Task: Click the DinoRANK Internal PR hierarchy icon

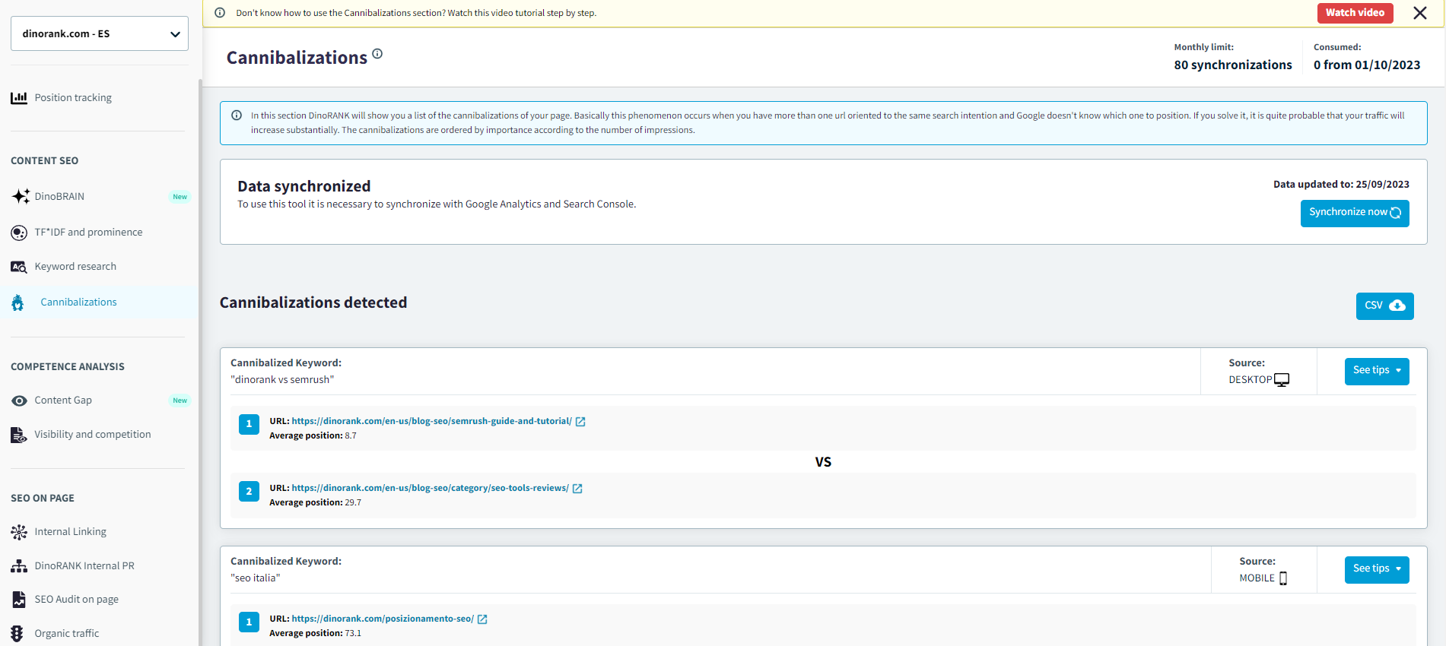Action: (19, 566)
